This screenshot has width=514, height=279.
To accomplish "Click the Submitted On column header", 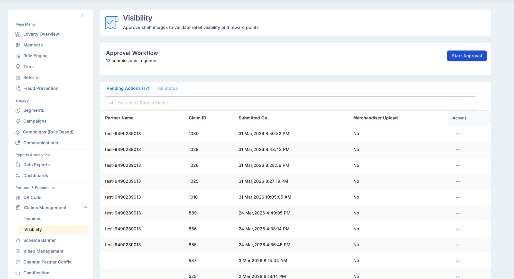I will point(253,118).
